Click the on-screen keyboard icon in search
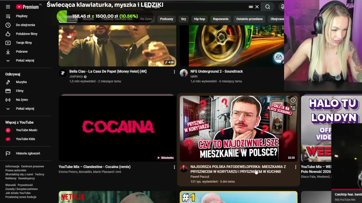Image resolution: width=362 pixels, height=203 pixels. pos(251,7)
